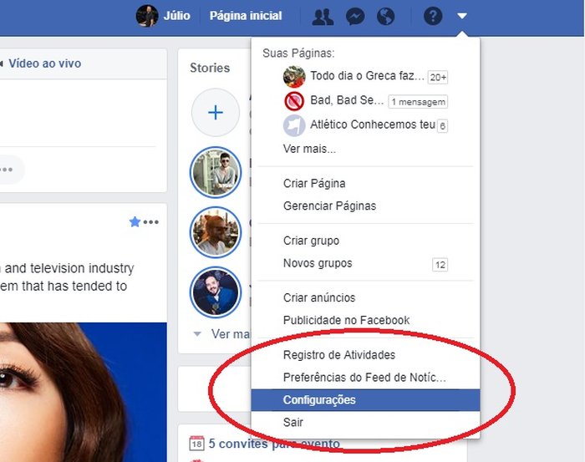Open post options three-dot menu
Screen dimensions: 585x462
coord(151,222)
